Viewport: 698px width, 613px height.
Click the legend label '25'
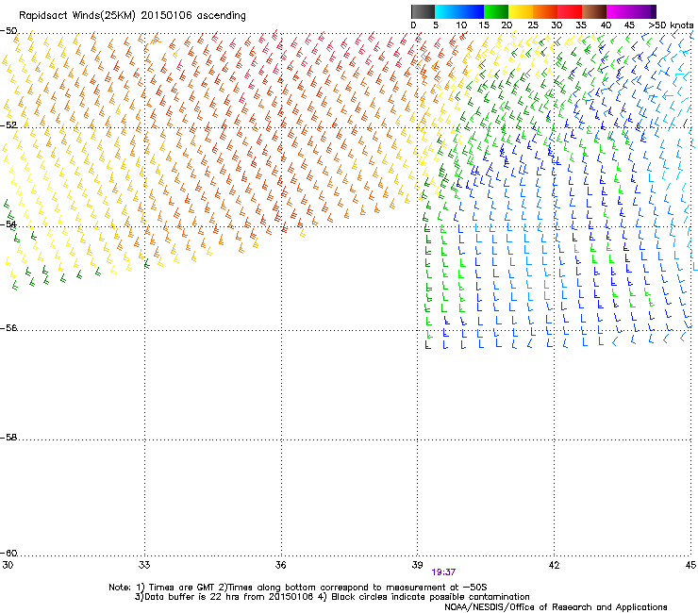533,25
